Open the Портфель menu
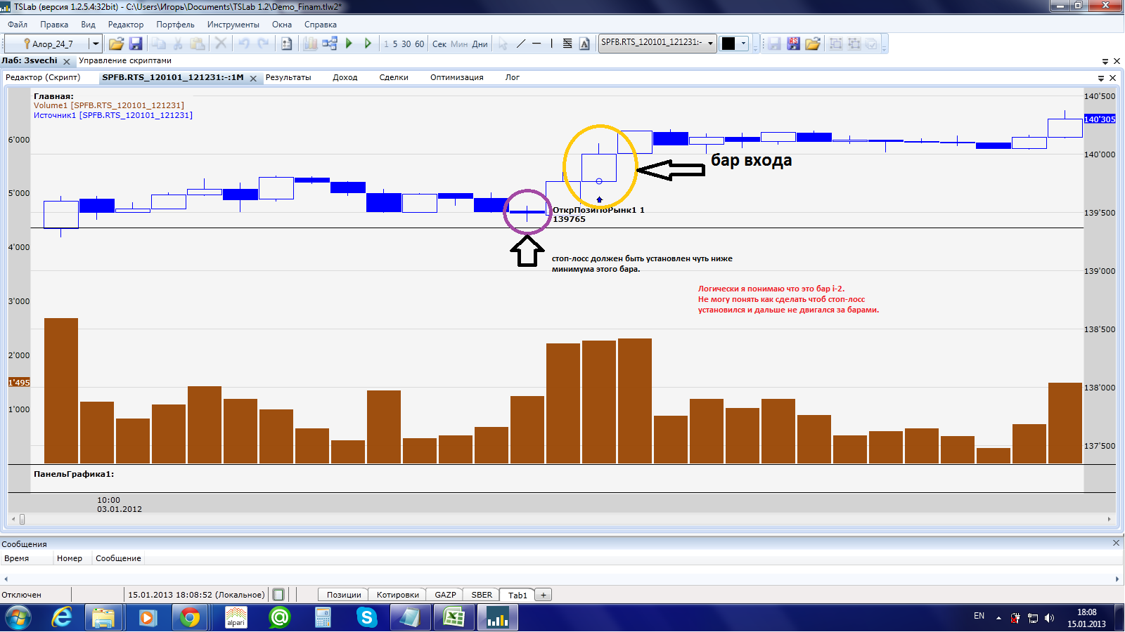This screenshot has height=632, width=1125. point(176,25)
